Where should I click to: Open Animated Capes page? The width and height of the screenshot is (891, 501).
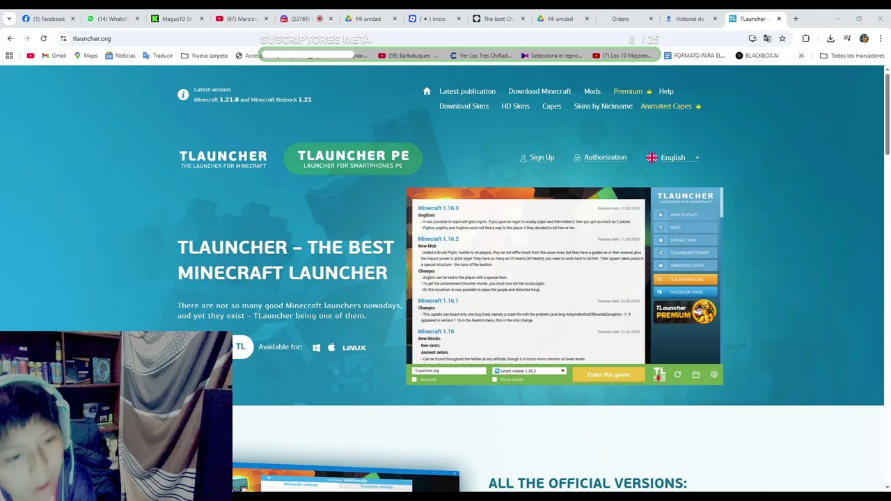[x=670, y=106]
